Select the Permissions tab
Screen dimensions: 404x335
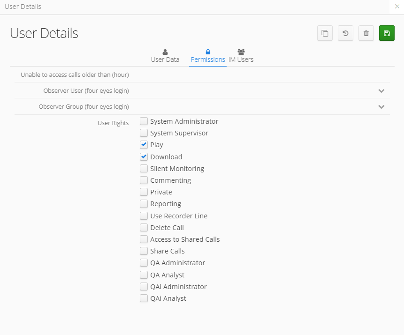click(208, 56)
